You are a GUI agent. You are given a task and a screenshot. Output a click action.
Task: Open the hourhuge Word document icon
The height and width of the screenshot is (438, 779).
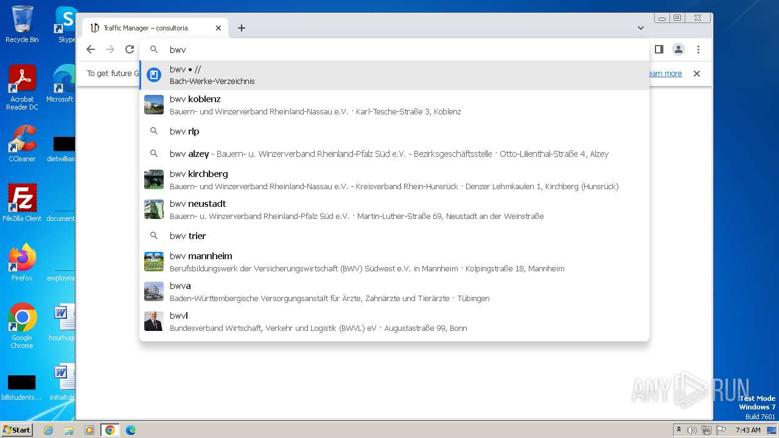click(x=62, y=323)
